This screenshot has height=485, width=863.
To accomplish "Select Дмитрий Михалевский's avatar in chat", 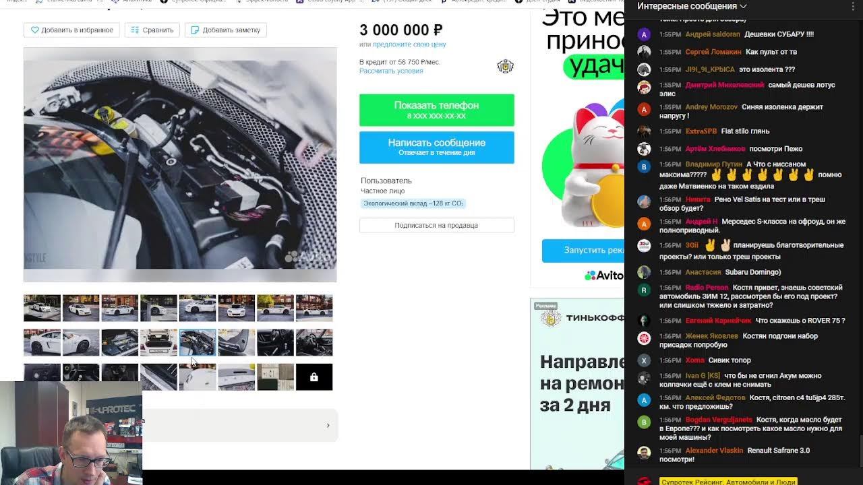I will 644,88.
